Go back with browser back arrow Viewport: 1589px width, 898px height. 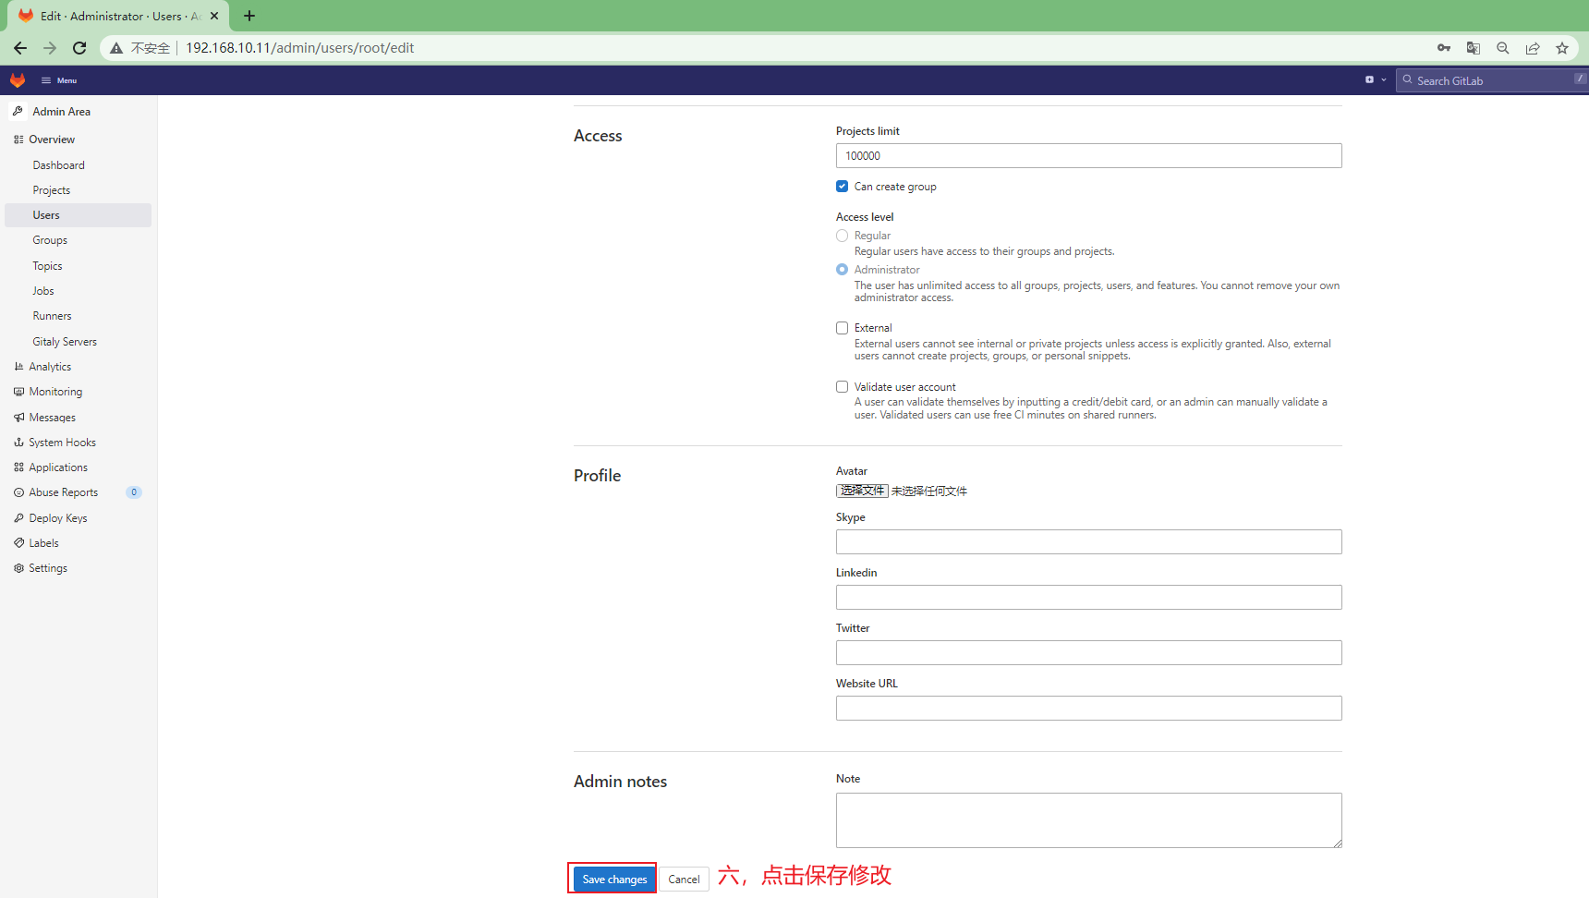(20, 48)
